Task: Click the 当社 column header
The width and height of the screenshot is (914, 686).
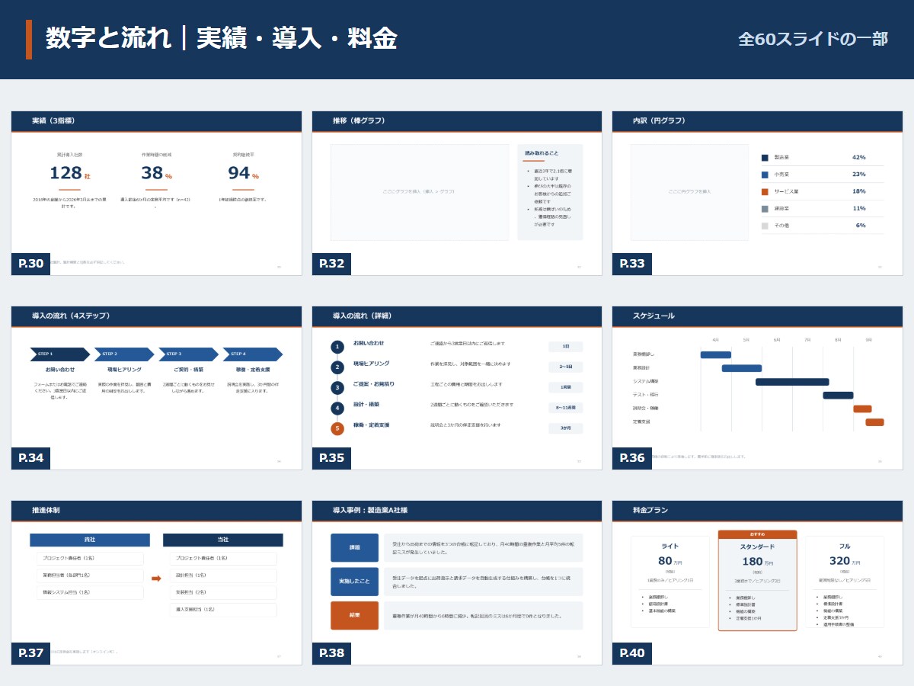Action: pos(223,540)
